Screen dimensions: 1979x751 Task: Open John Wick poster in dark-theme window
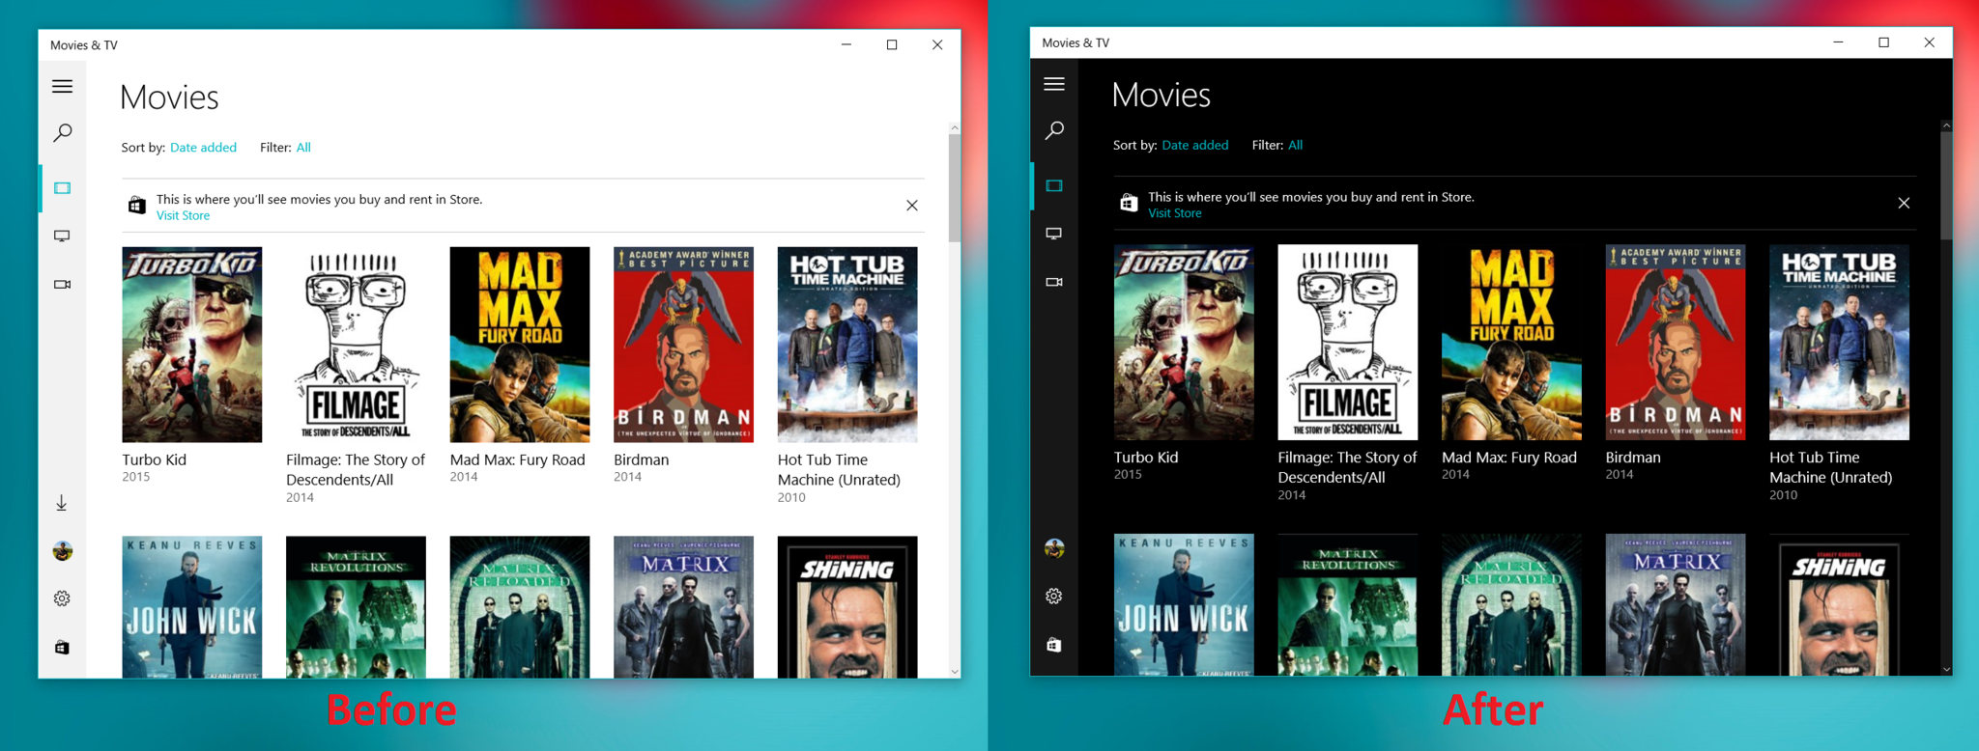tap(1184, 604)
